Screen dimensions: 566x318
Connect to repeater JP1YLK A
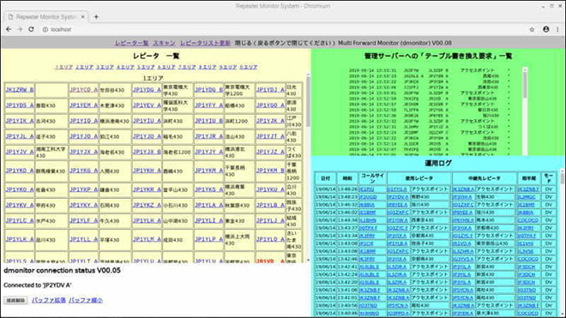click(20, 239)
